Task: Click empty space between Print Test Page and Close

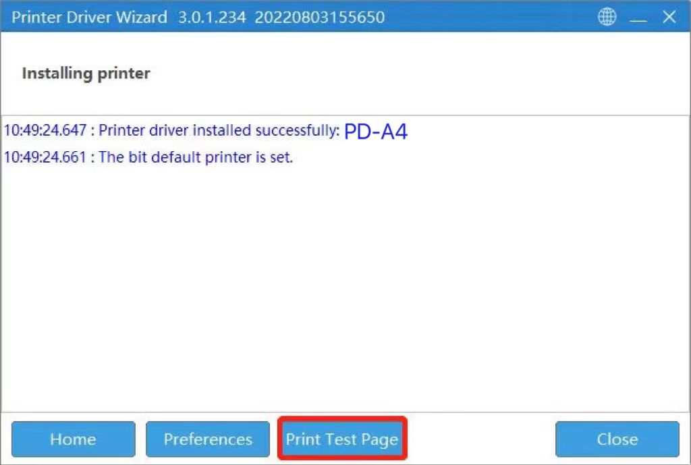Action: pyautogui.click(x=480, y=439)
